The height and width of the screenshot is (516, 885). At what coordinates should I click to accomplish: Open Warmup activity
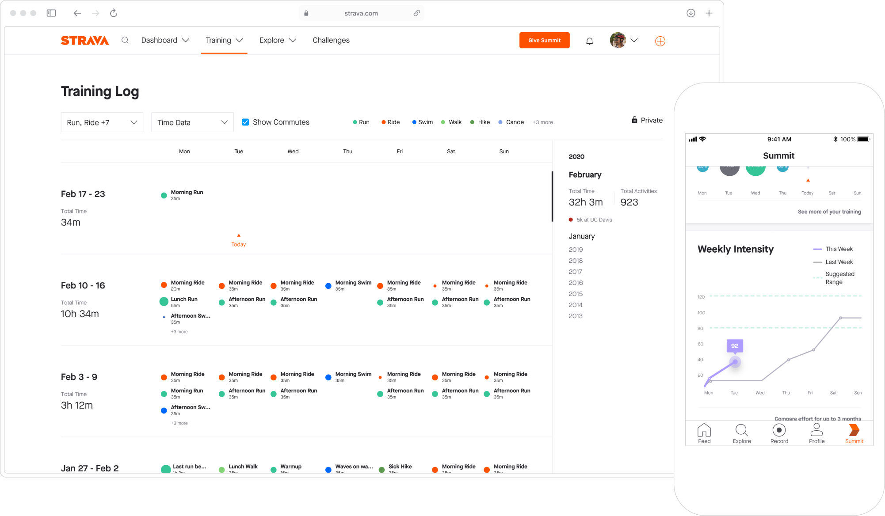[x=291, y=467]
